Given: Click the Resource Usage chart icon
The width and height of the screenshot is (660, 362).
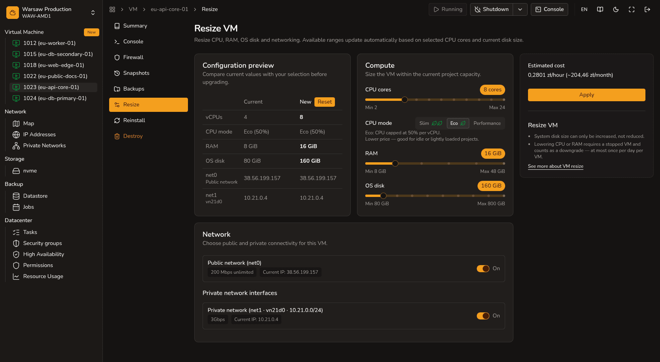Looking at the screenshot, I should 16,276.
